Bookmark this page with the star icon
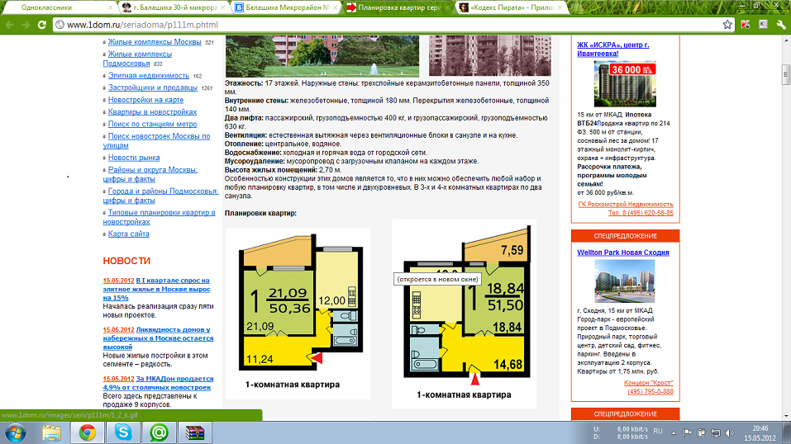This screenshot has height=444, width=791. point(727,25)
